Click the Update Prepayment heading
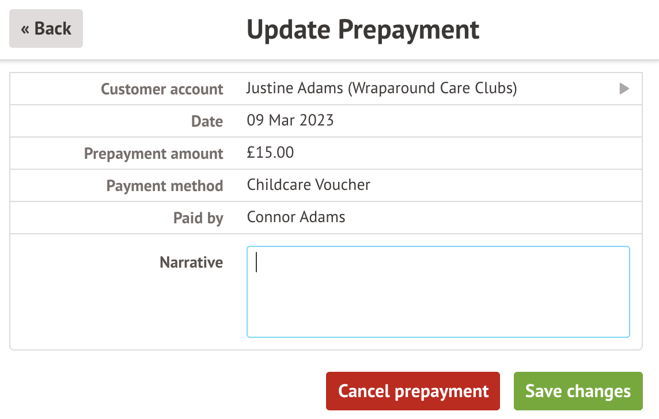 (363, 29)
